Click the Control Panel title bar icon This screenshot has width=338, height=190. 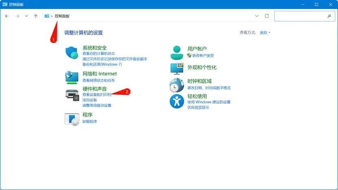[x=5, y=4]
